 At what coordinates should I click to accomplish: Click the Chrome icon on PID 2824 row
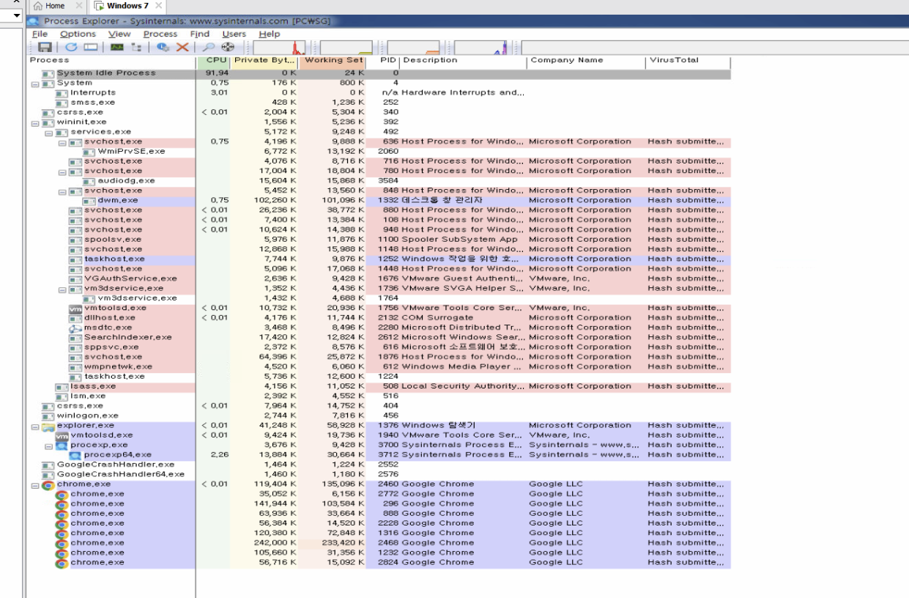tap(62, 563)
